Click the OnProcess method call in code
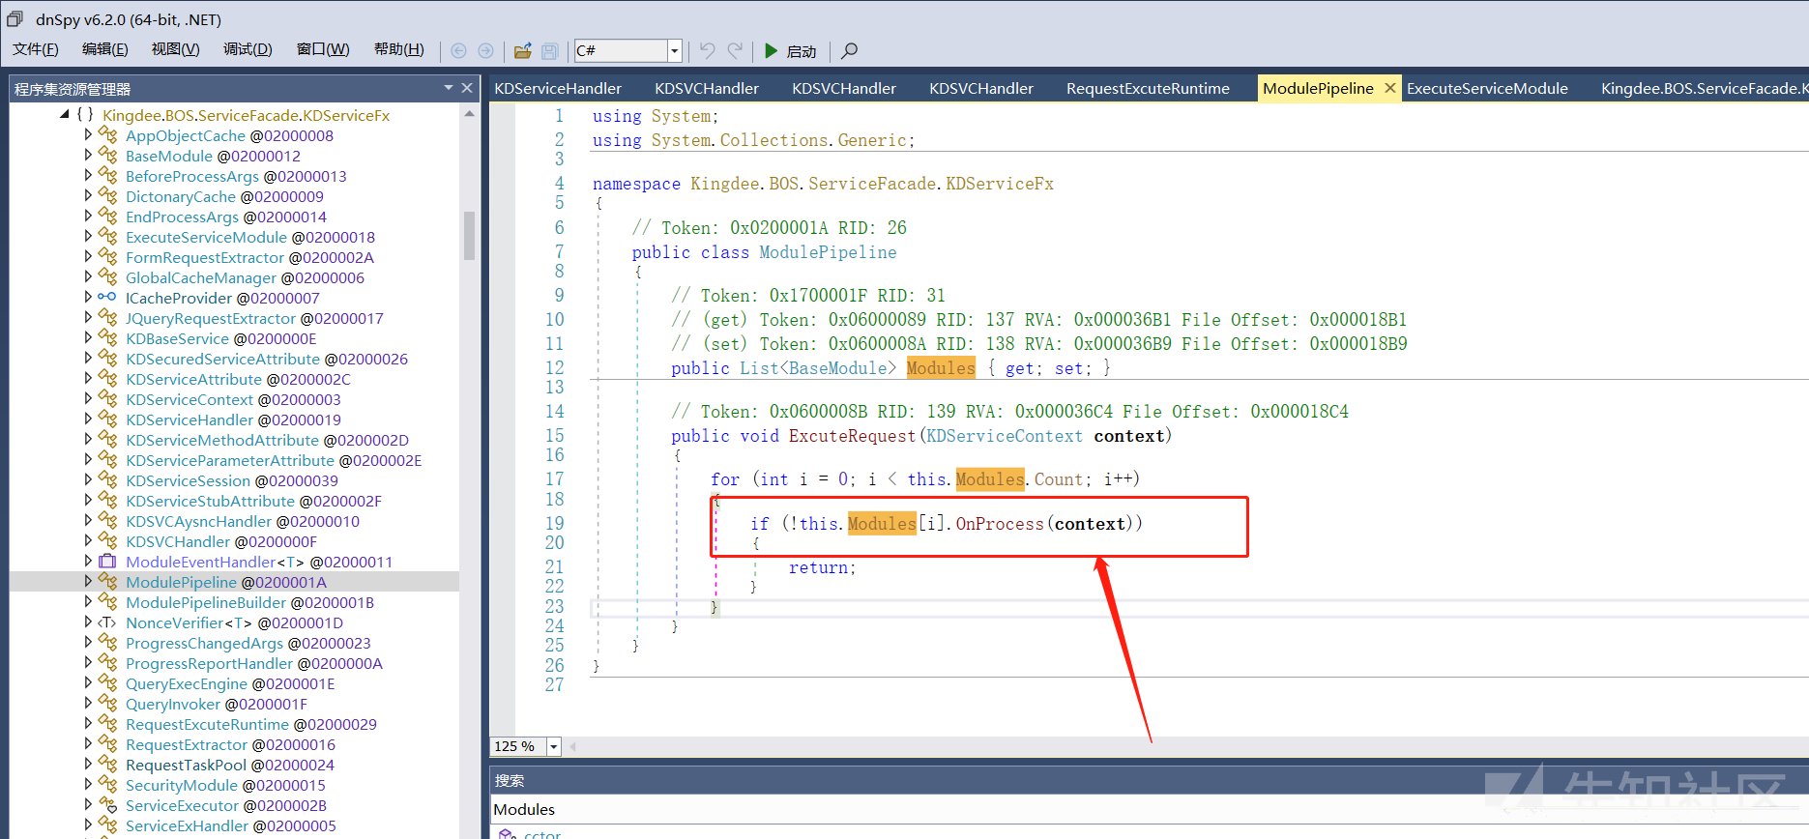Image resolution: width=1809 pixels, height=839 pixels. pos(1000,524)
